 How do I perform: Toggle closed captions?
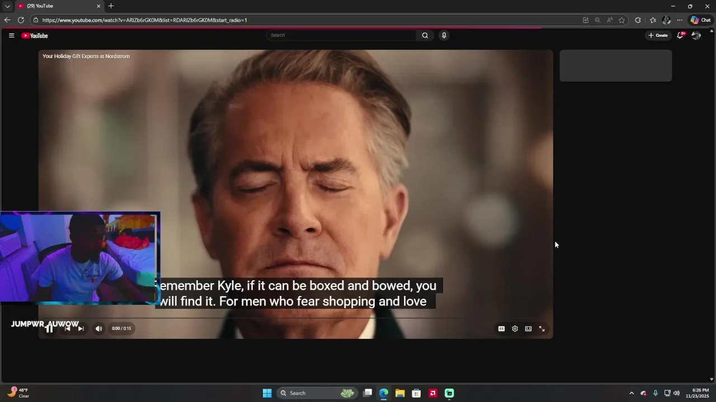[501, 329]
